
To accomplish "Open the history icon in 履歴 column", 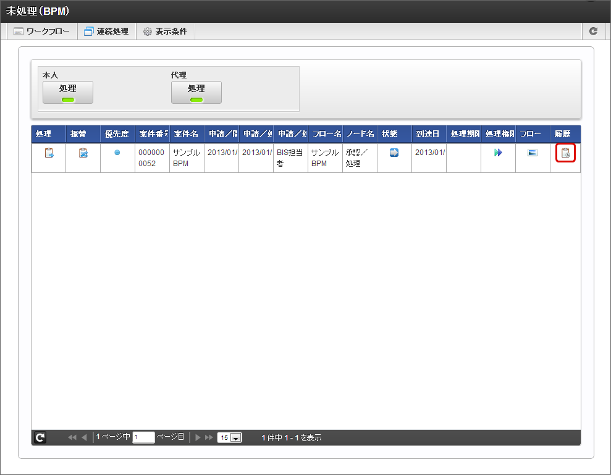I will [x=565, y=153].
